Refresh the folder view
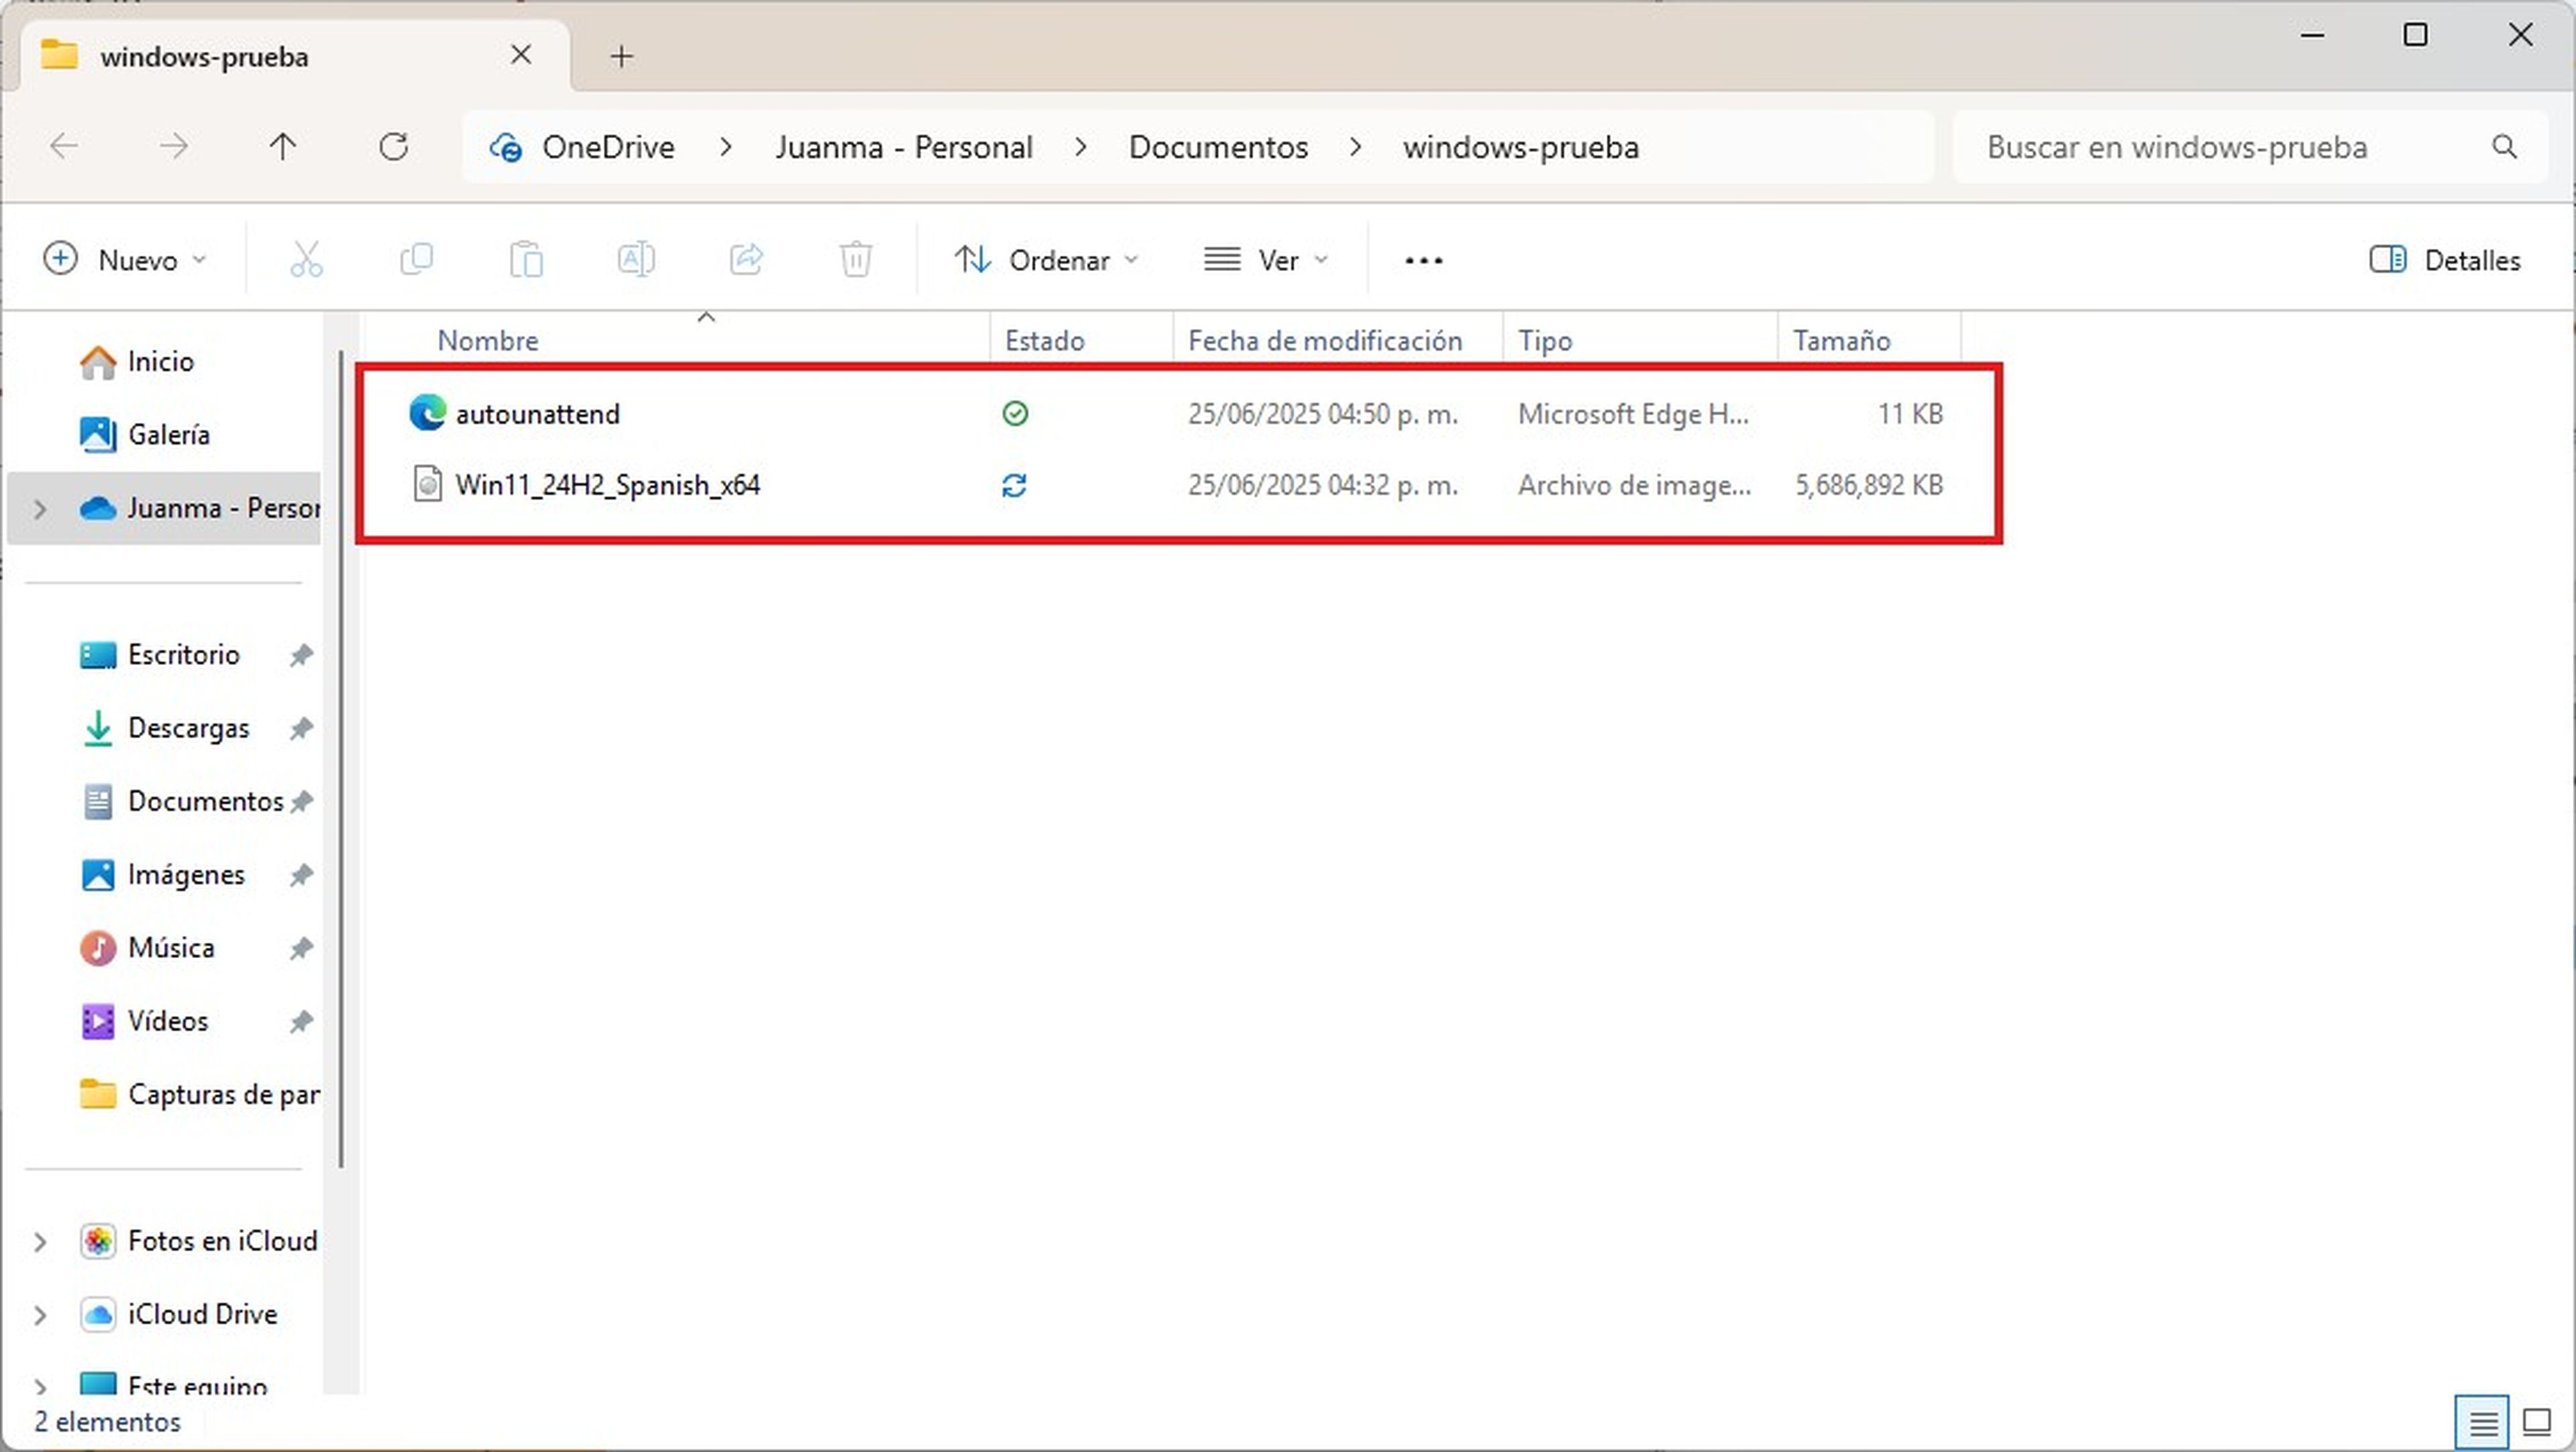 coord(394,147)
